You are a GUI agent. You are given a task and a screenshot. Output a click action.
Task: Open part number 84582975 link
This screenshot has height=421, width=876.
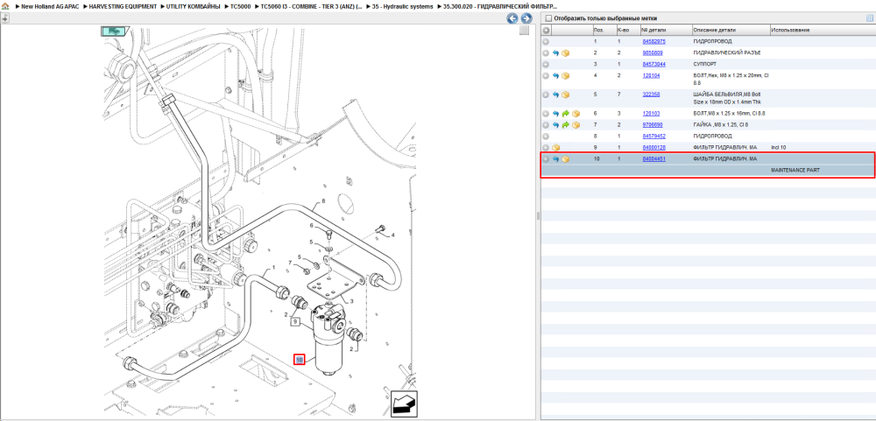pos(653,42)
